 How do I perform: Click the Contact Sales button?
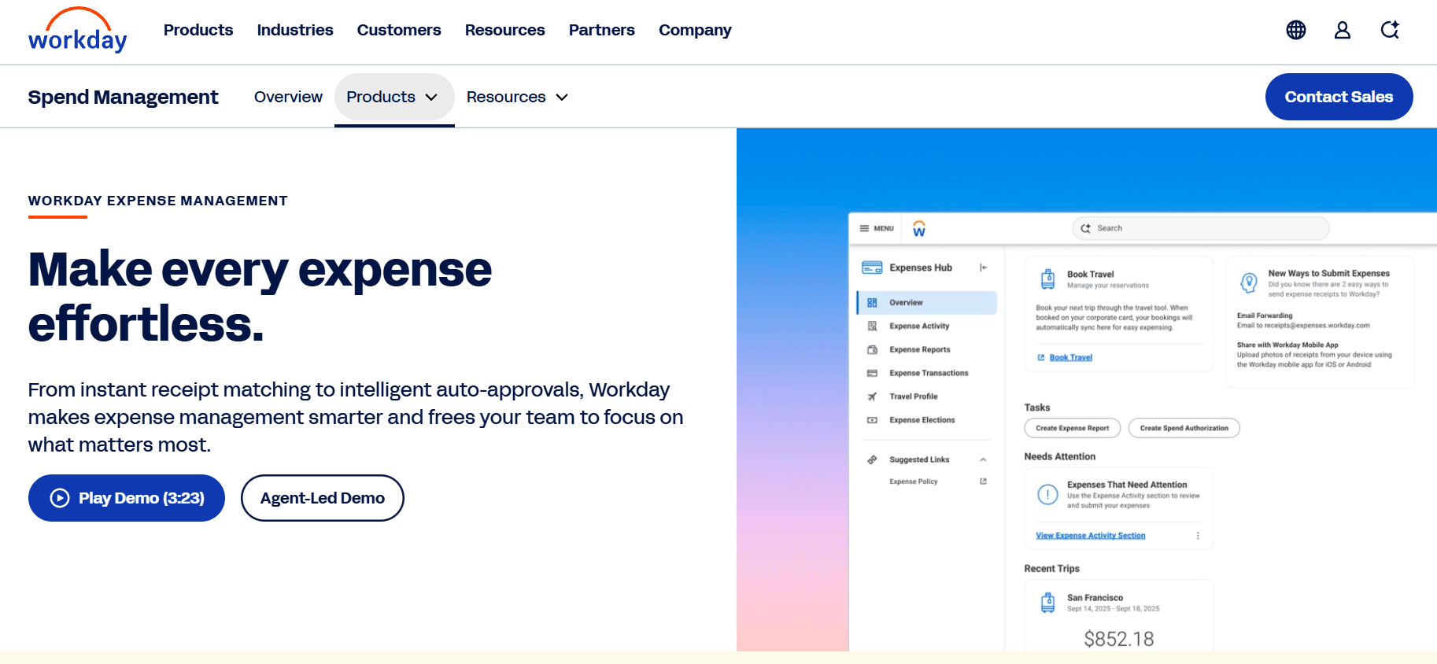tap(1339, 97)
